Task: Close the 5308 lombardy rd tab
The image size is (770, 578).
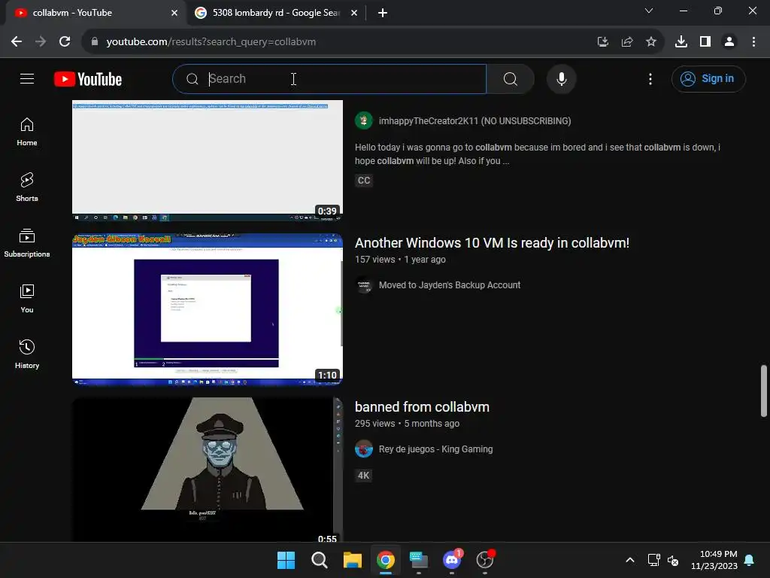Action: click(354, 13)
